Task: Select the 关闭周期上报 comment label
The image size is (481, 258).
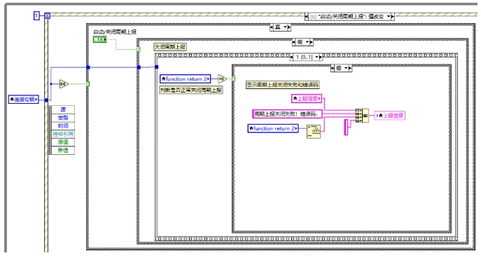Action: click(170, 47)
